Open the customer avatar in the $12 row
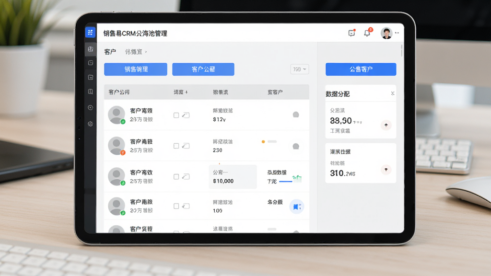This screenshot has width=491, height=276. [117, 115]
